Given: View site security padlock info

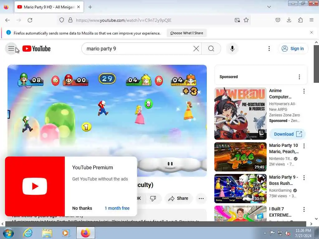Looking at the screenshot, I should point(70,20).
